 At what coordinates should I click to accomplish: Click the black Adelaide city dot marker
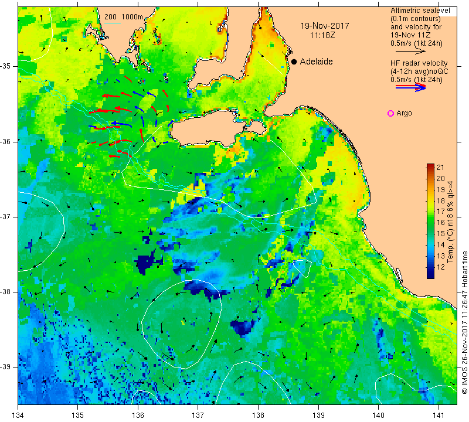point(294,62)
